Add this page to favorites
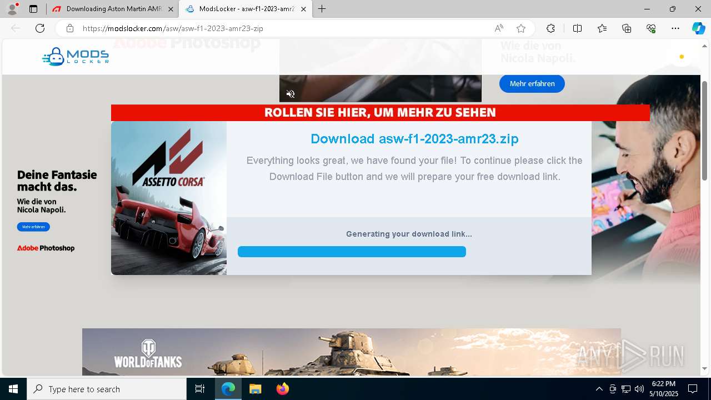The width and height of the screenshot is (711, 400). [521, 28]
